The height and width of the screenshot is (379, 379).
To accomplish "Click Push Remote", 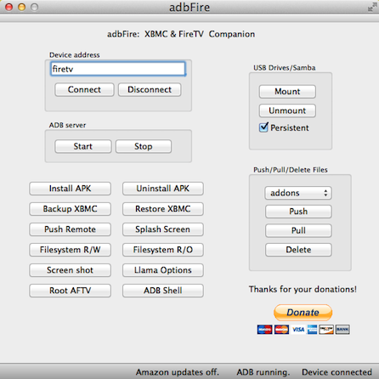I will (70, 229).
